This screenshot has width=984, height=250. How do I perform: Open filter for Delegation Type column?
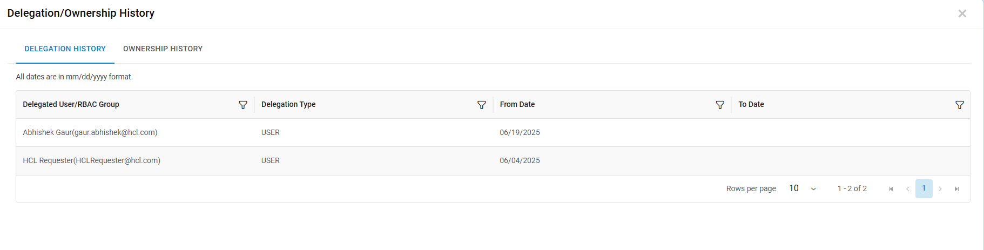point(481,105)
